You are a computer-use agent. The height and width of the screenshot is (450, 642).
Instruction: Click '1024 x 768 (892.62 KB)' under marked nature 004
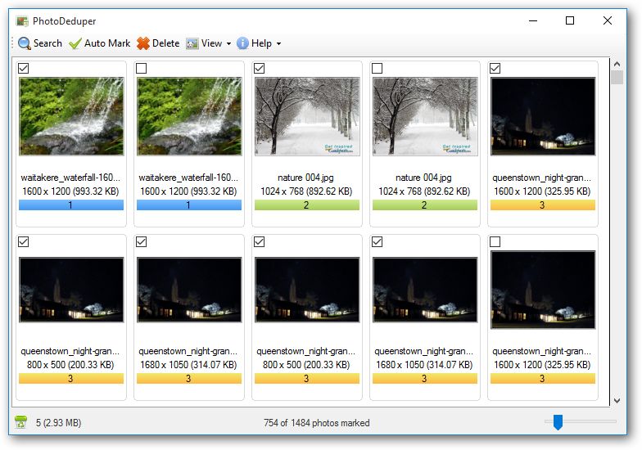[306, 191]
